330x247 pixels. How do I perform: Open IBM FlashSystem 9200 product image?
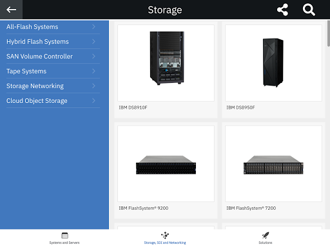click(x=166, y=163)
